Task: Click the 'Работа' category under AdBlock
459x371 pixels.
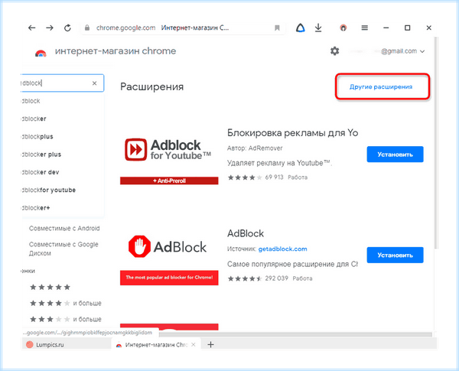Action: pos(302,278)
